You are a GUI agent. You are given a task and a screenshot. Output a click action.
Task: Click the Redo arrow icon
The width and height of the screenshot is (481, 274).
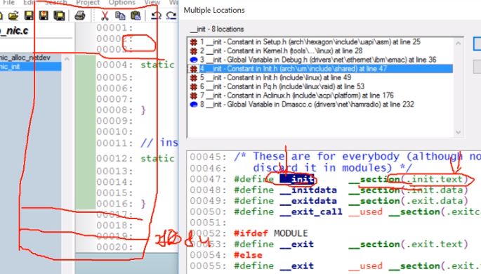coord(171,15)
